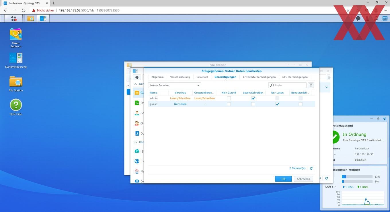390x212 pixels.
Task: Switch to File Station in DSM taskbar
Action: coord(31,19)
